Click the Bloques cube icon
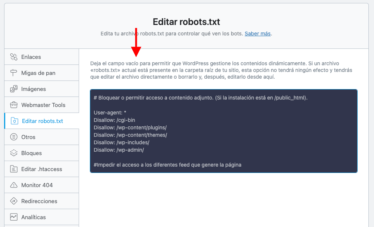Screen dimensions: 374x227 (x=14, y=153)
